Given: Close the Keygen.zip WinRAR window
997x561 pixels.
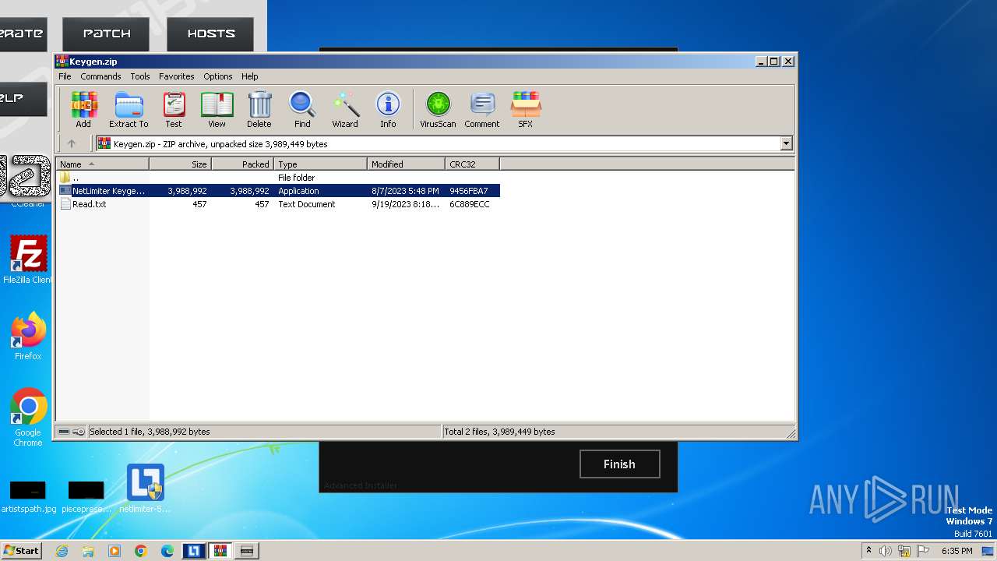Looking at the screenshot, I should 788,61.
